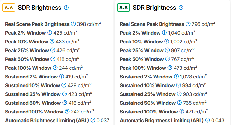The height and width of the screenshot is (125, 231).
Task: Open Sustained 2% Window help, right panel
Action: coord(176,76)
